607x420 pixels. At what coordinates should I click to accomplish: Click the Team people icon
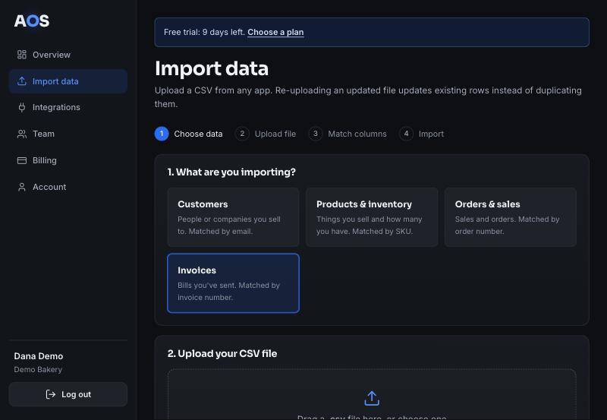pos(22,134)
